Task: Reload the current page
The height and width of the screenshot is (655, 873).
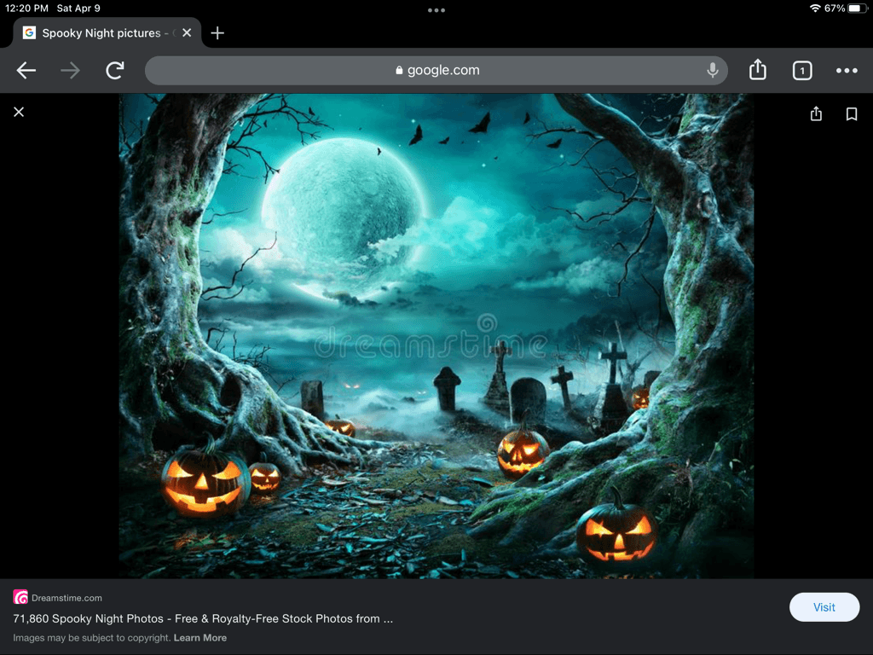Action: [115, 71]
